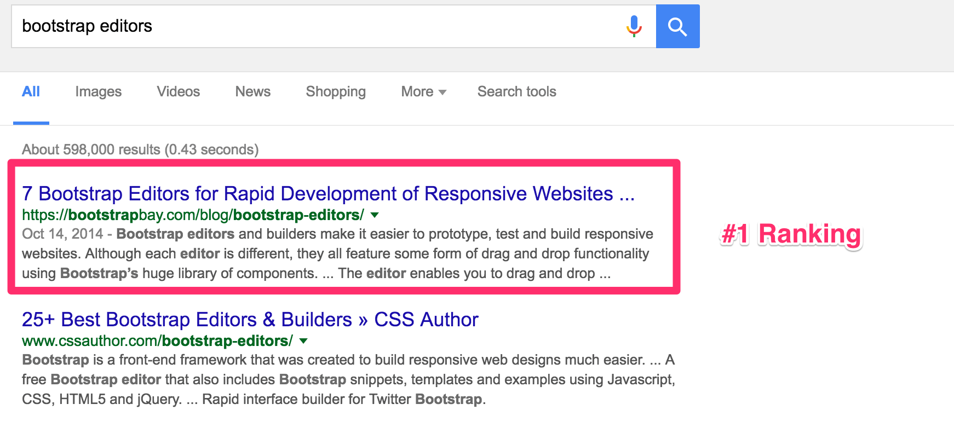The image size is (954, 427).
Task: Open Search tools options
Action: [x=517, y=91]
